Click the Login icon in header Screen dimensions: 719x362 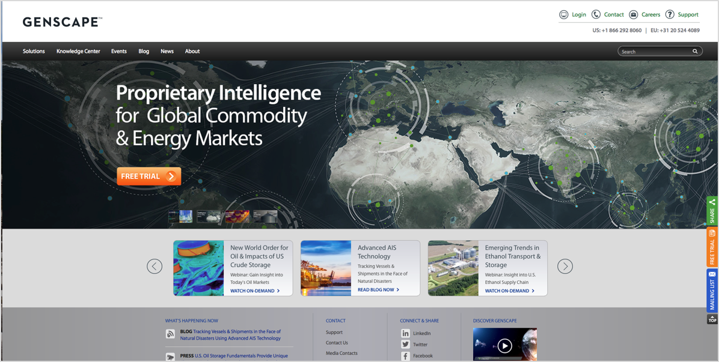point(563,14)
